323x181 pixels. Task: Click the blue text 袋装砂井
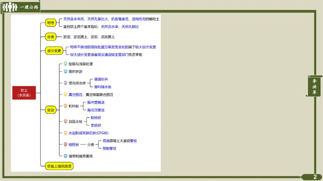101,79
